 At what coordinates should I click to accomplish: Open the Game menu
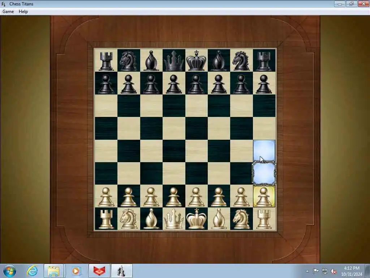point(8,11)
